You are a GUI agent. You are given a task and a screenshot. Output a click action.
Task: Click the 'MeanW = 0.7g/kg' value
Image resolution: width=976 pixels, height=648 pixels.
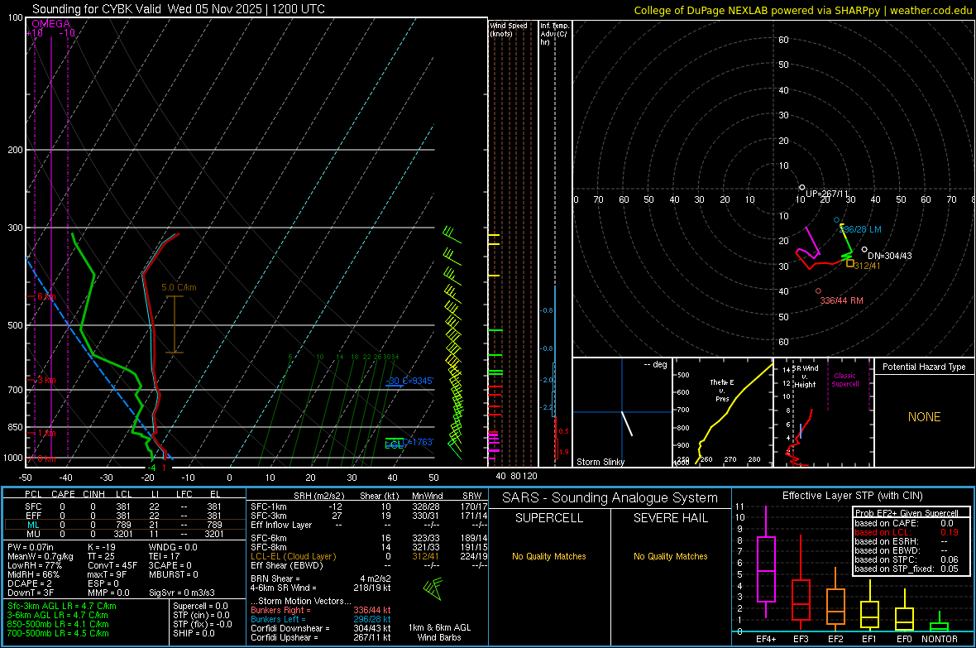coord(41,556)
